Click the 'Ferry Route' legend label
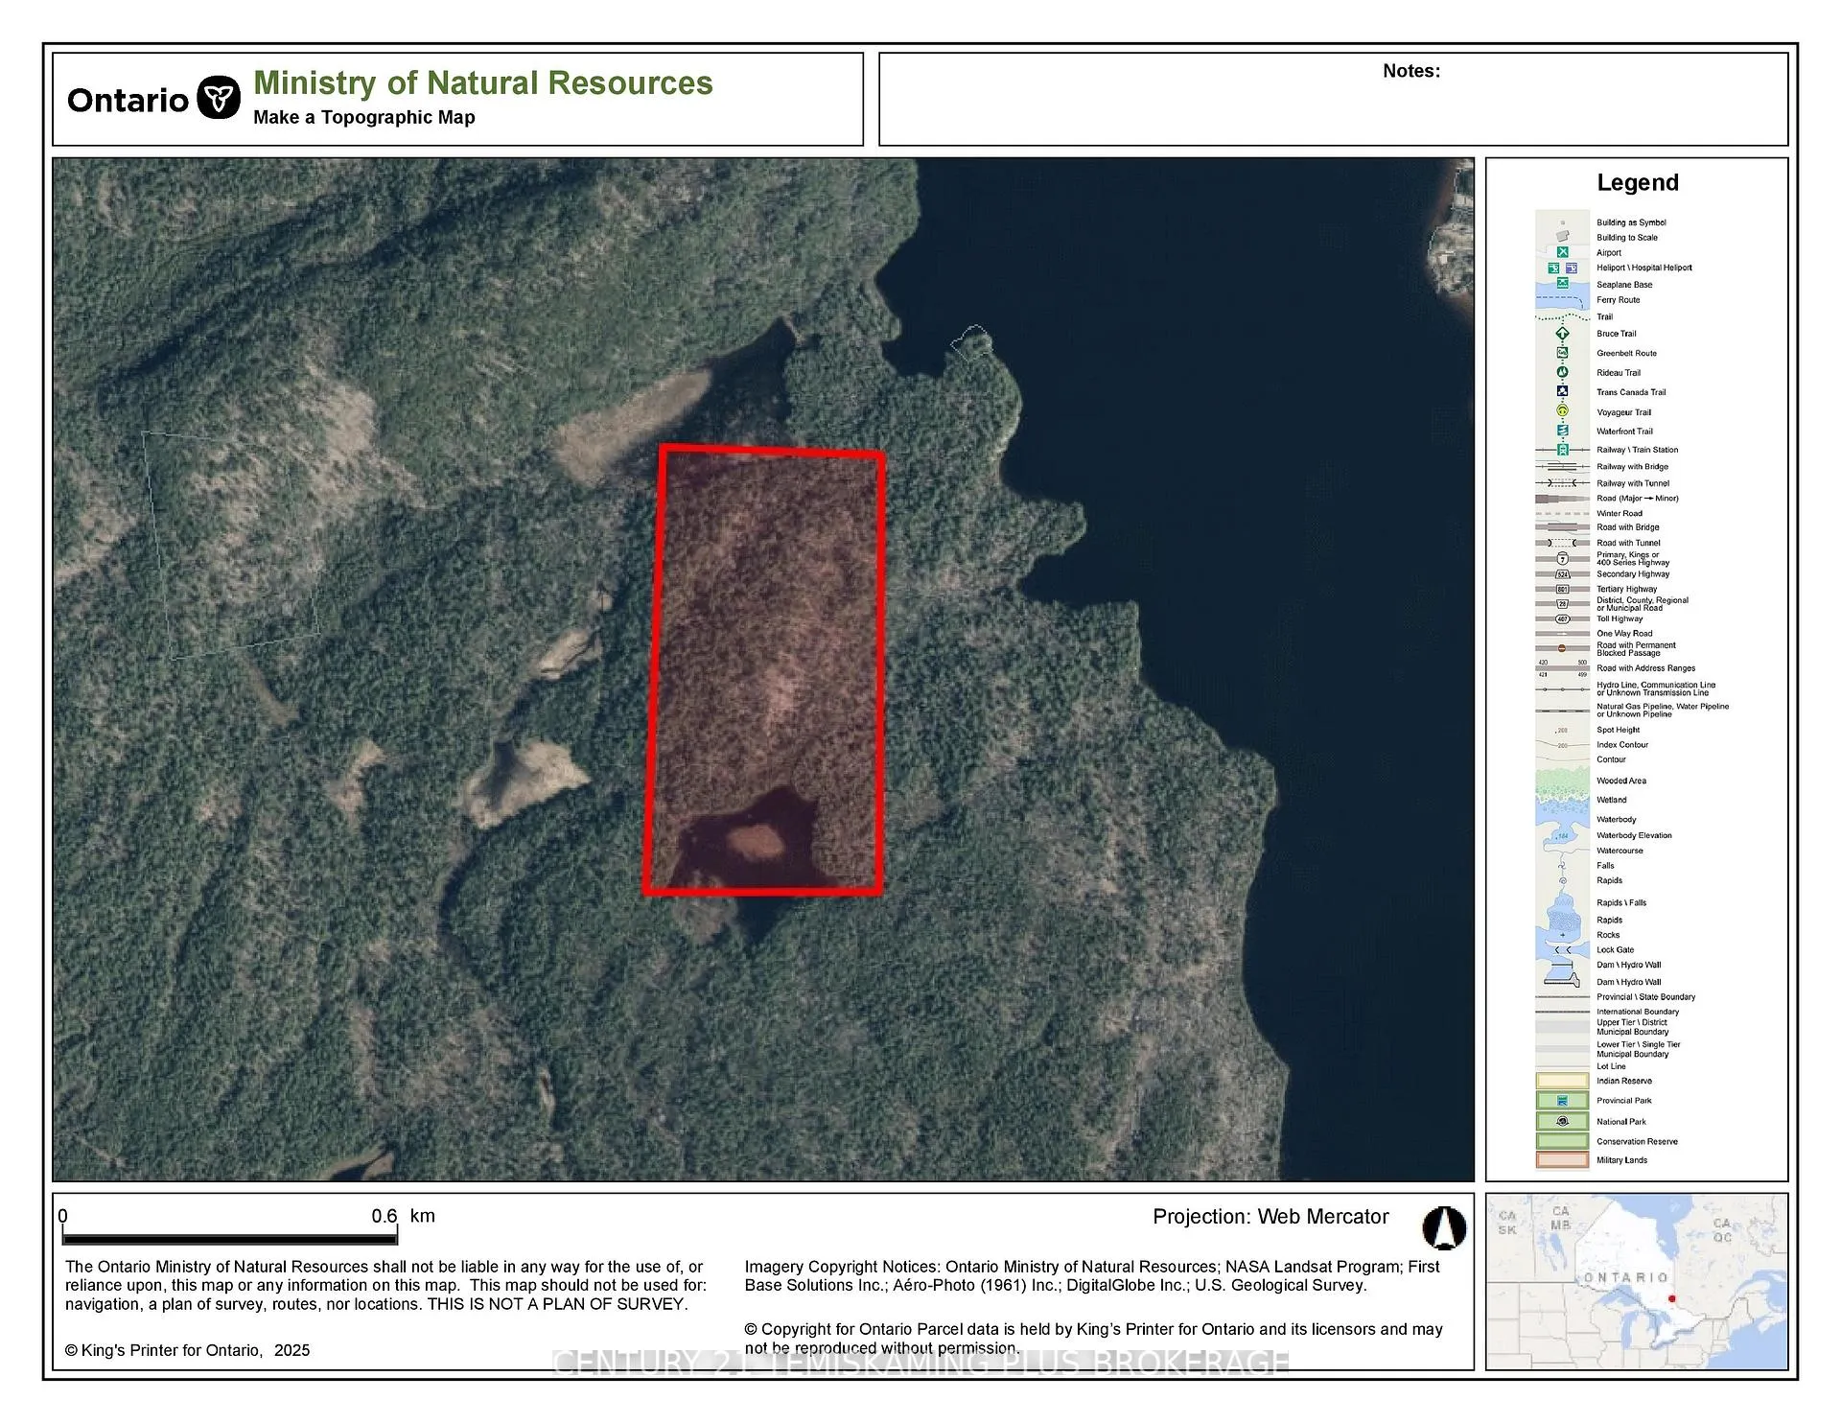The image size is (1841, 1423). tap(1619, 300)
